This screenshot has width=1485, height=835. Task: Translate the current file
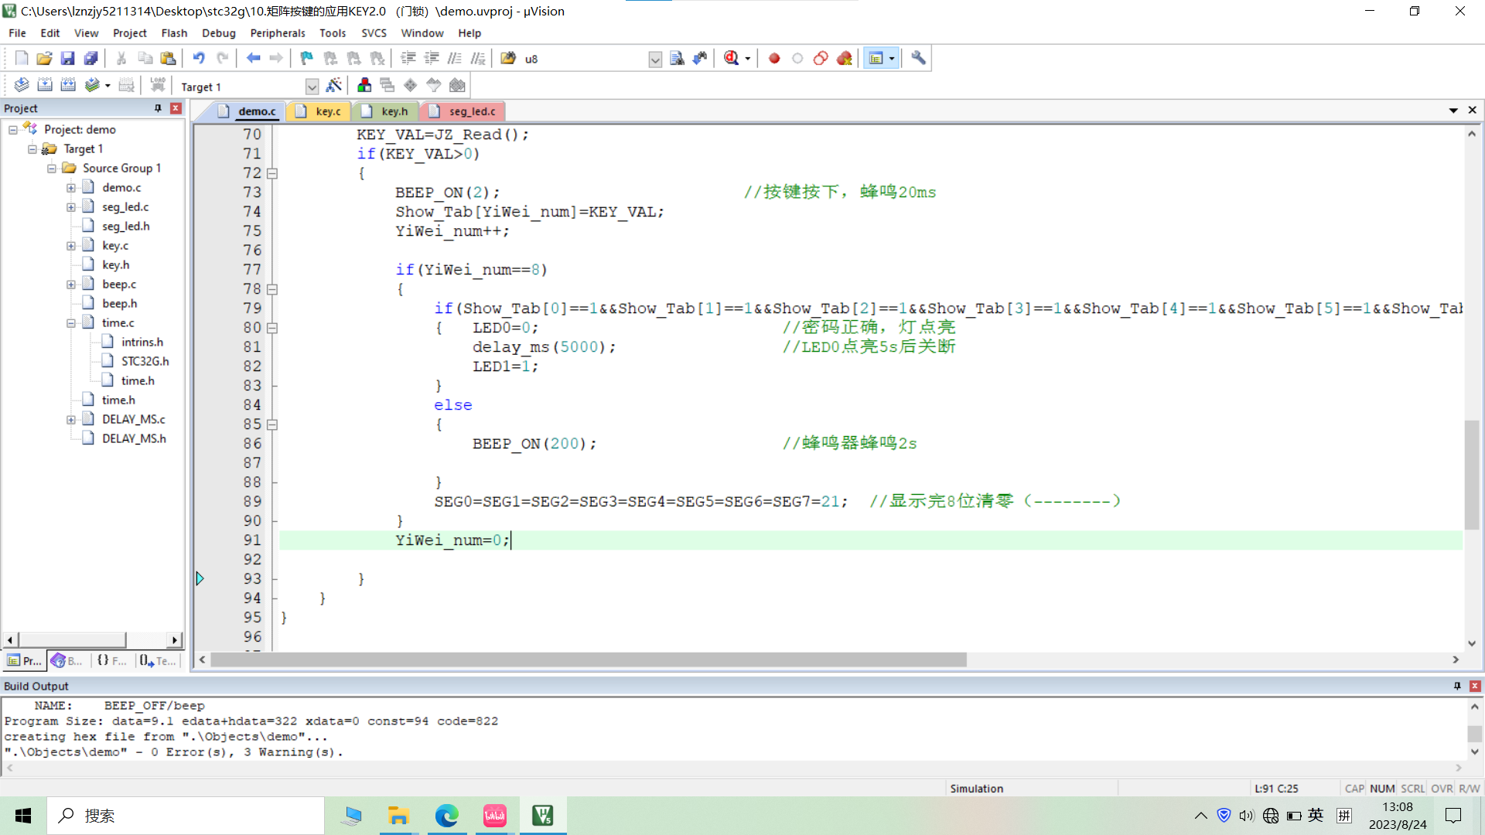(x=22, y=85)
